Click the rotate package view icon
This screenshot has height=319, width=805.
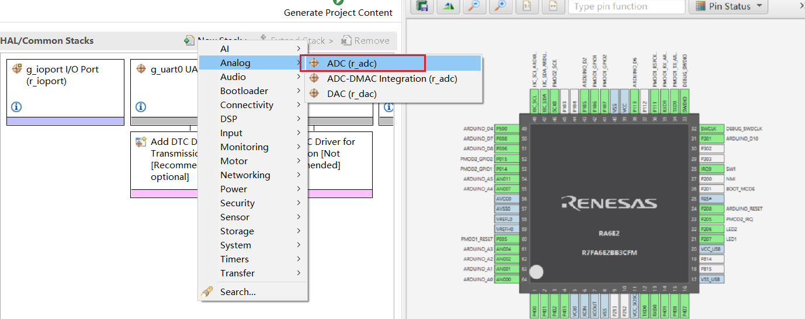tap(448, 6)
